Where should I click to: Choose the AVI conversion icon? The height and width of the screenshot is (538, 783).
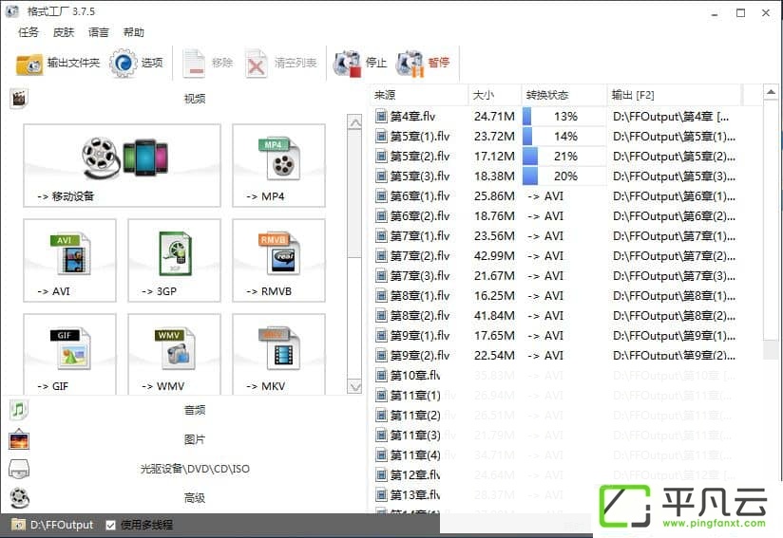pyautogui.click(x=70, y=260)
